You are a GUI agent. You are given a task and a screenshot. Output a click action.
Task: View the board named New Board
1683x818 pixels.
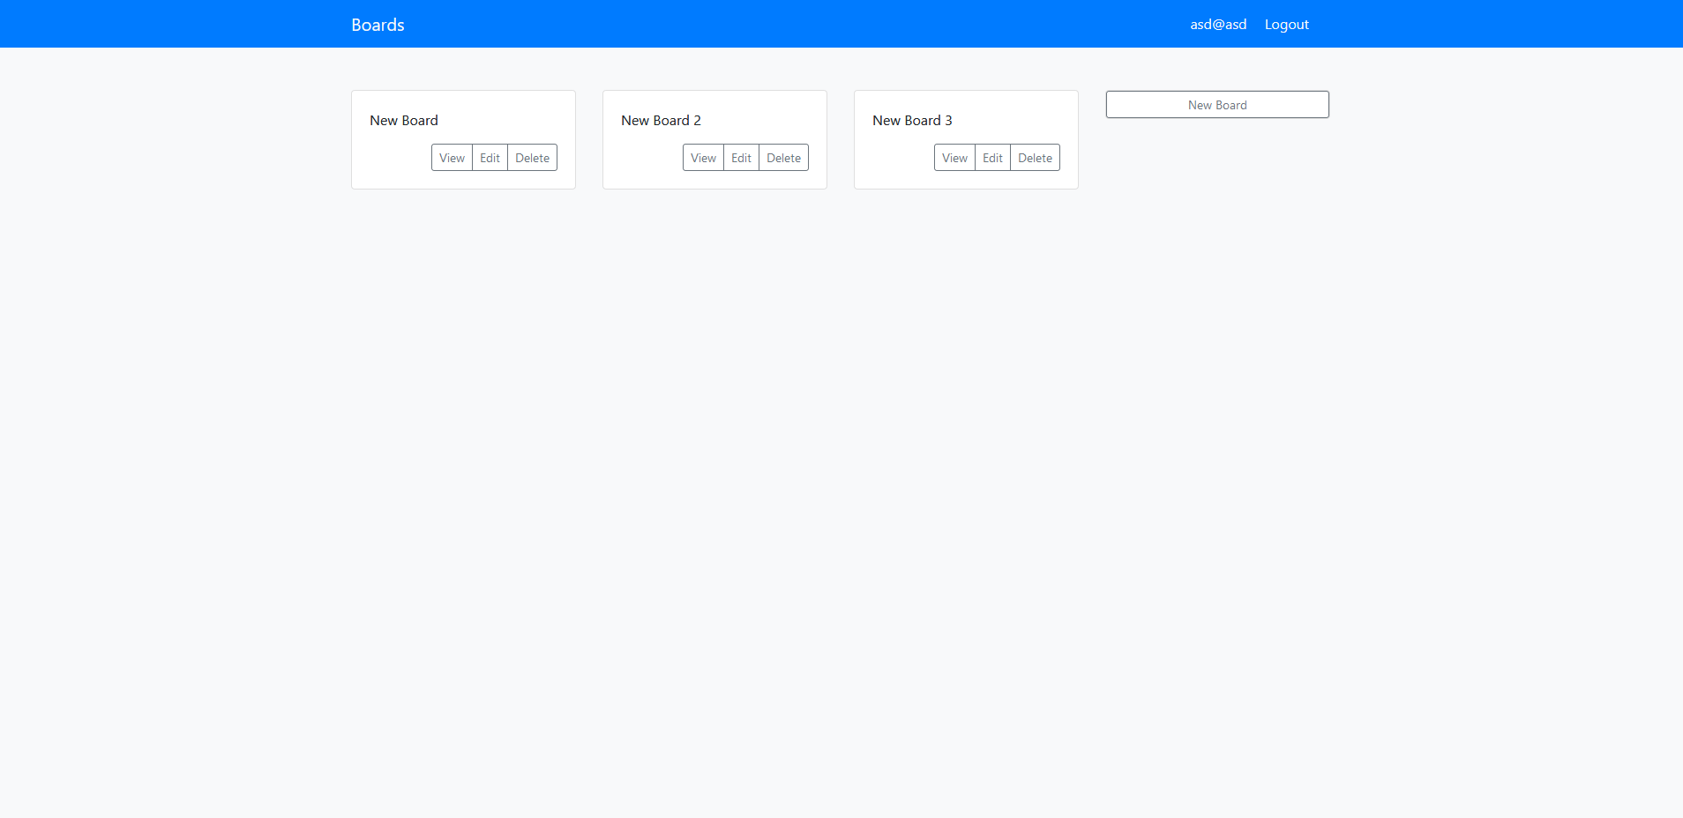pos(452,157)
